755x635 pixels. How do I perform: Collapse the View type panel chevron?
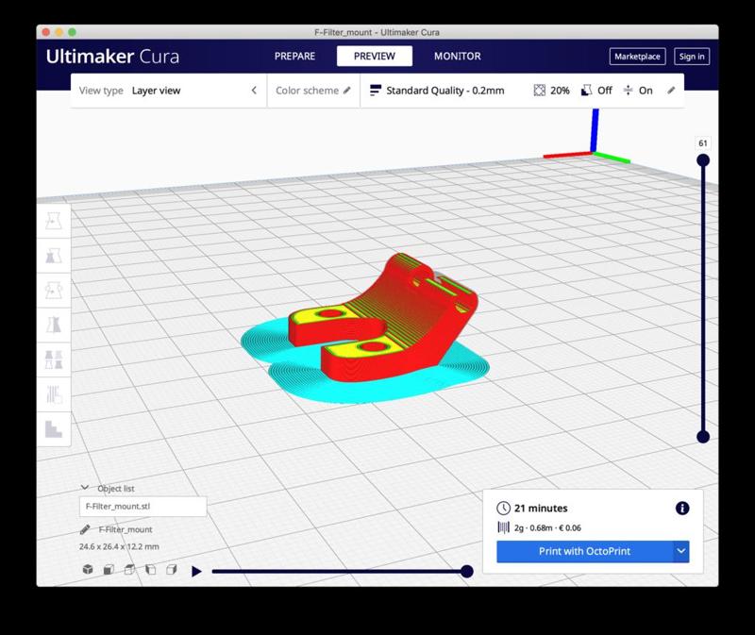tap(254, 90)
